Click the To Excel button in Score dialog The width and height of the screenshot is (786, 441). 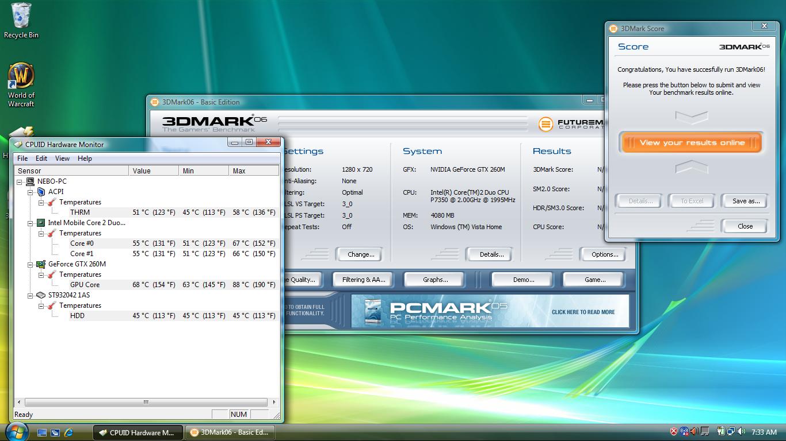pos(692,201)
